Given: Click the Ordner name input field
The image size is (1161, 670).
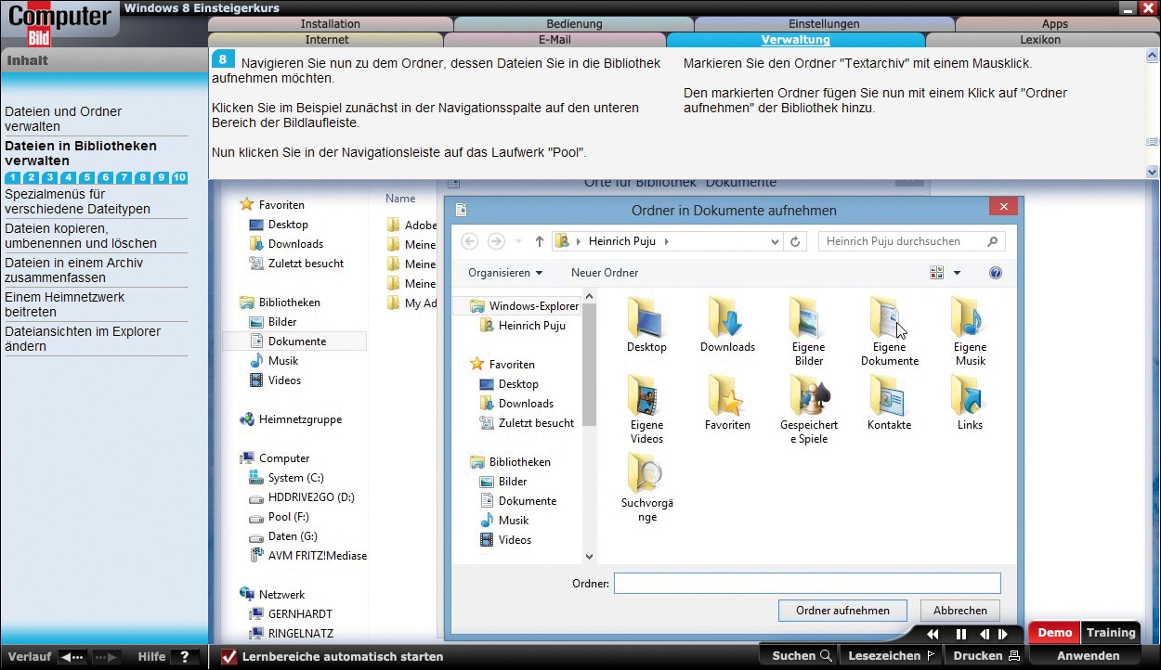Looking at the screenshot, I should click(807, 584).
